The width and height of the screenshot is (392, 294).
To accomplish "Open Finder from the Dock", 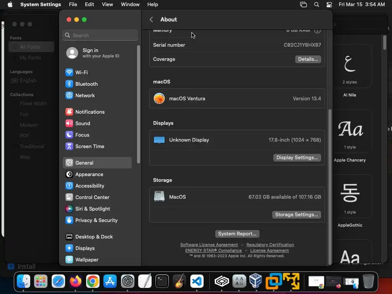I will point(23,281).
